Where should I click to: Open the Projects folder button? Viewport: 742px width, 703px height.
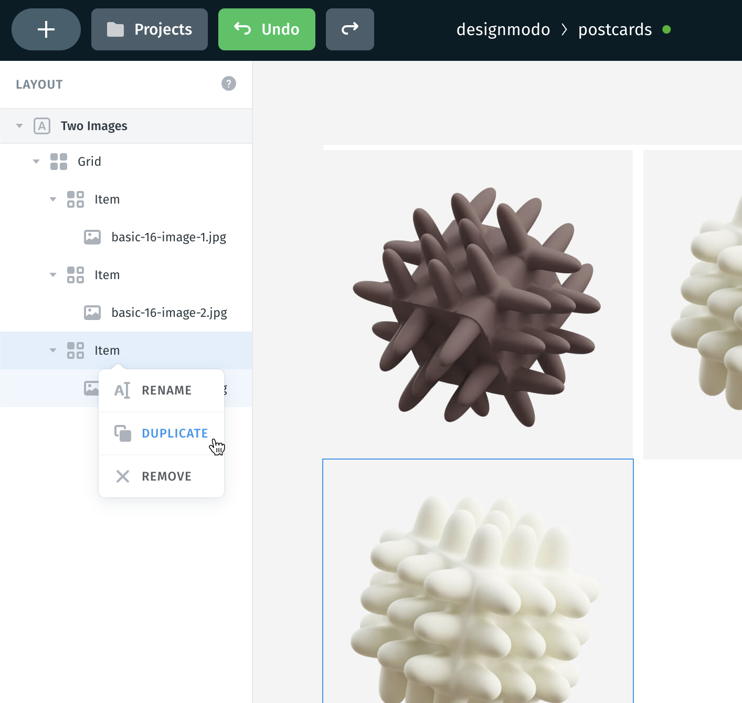pos(150,29)
